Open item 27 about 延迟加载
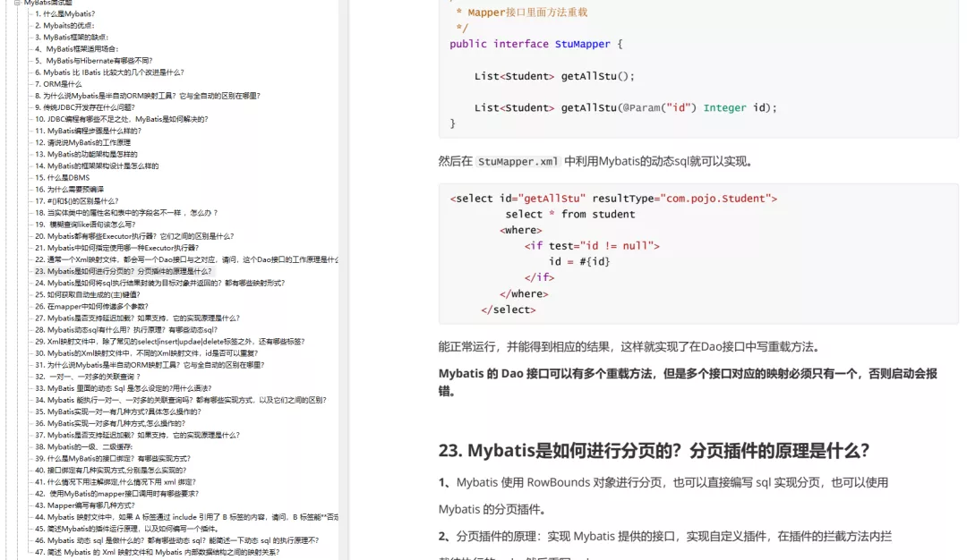This screenshot has width=967, height=560. 137,318
